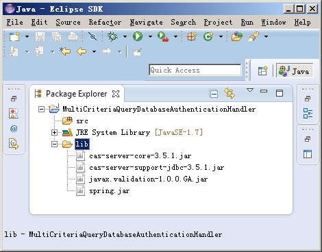Open the Declaration fast view icon
Screen dimensions: 322x252
14,144
